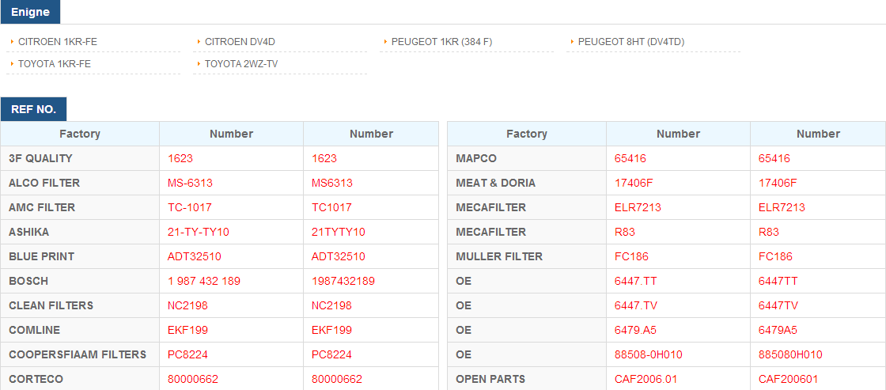Open ALCO FILTER number MS-6313
Screen dimensions: 886x390
(x=190, y=183)
